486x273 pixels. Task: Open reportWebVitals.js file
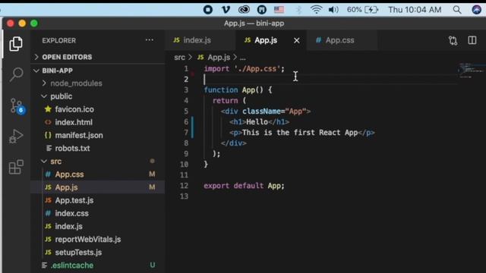(x=88, y=240)
